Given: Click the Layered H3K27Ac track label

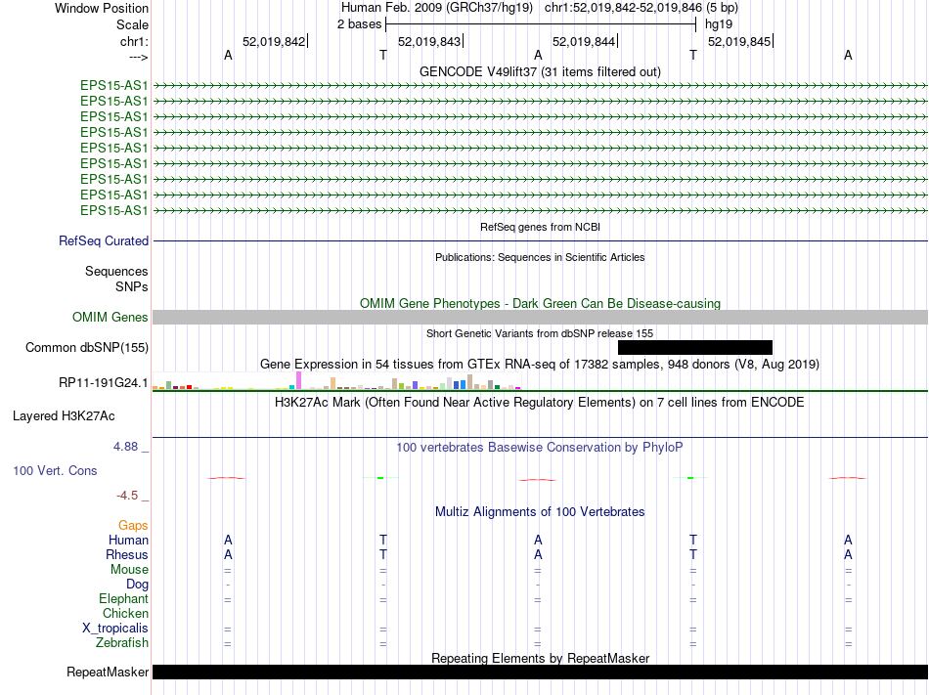Looking at the screenshot, I should click(64, 416).
